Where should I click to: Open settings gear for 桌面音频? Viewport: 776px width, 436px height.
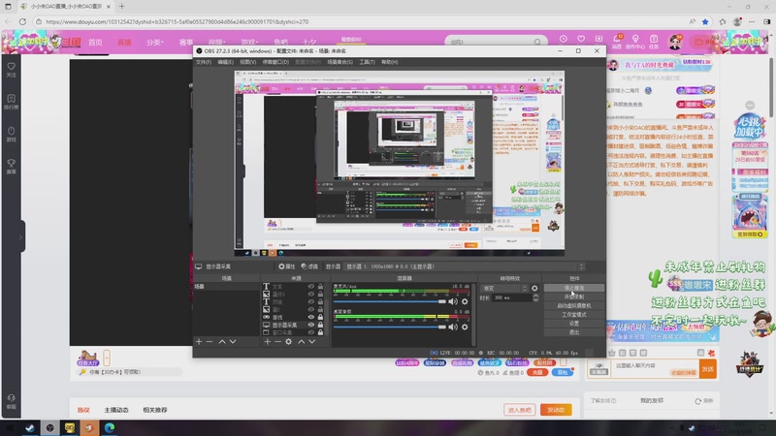click(465, 327)
